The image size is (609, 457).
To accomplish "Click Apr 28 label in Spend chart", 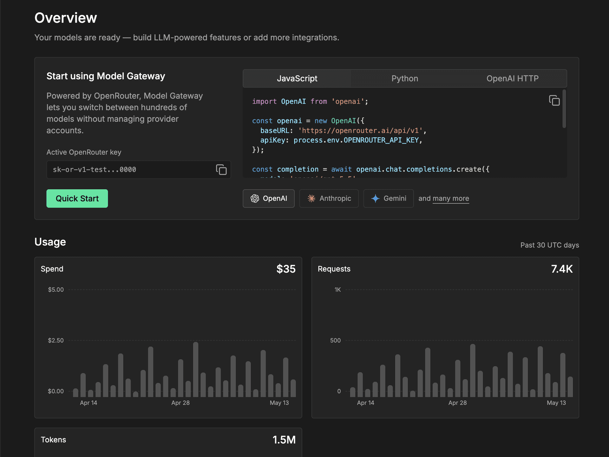I will tap(180, 403).
